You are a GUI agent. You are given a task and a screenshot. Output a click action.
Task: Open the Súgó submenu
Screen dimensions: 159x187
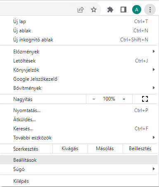pos(79,169)
